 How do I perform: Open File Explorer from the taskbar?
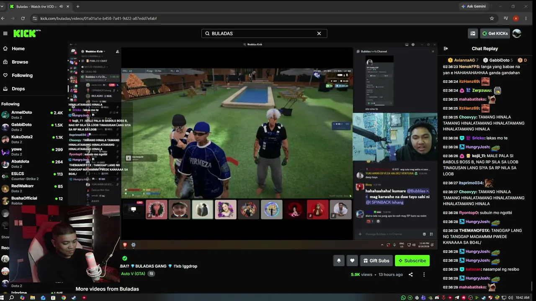point(33,298)
